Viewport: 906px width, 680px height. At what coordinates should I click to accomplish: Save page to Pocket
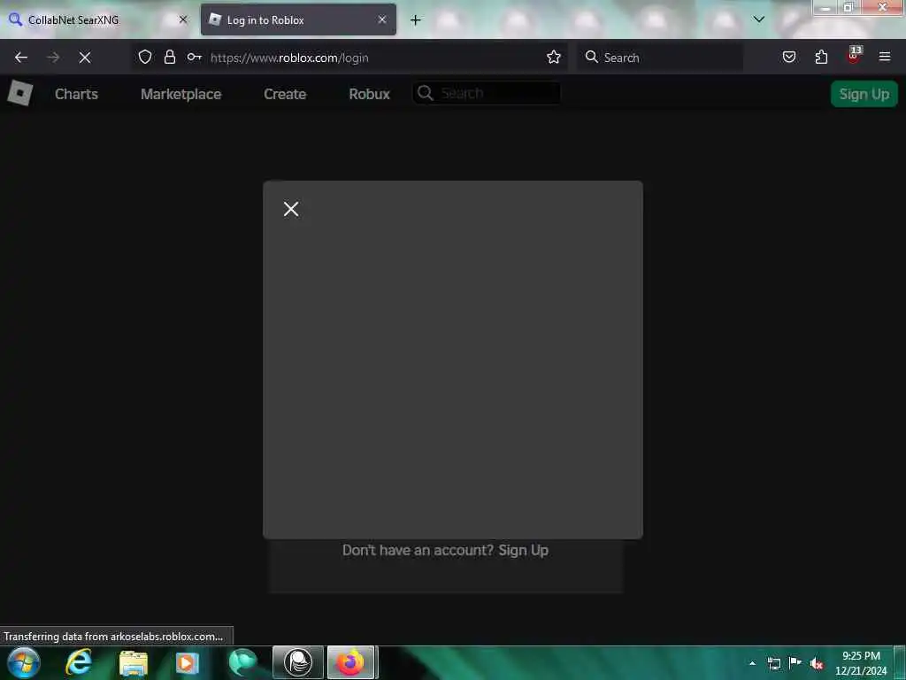coord(788,57)
